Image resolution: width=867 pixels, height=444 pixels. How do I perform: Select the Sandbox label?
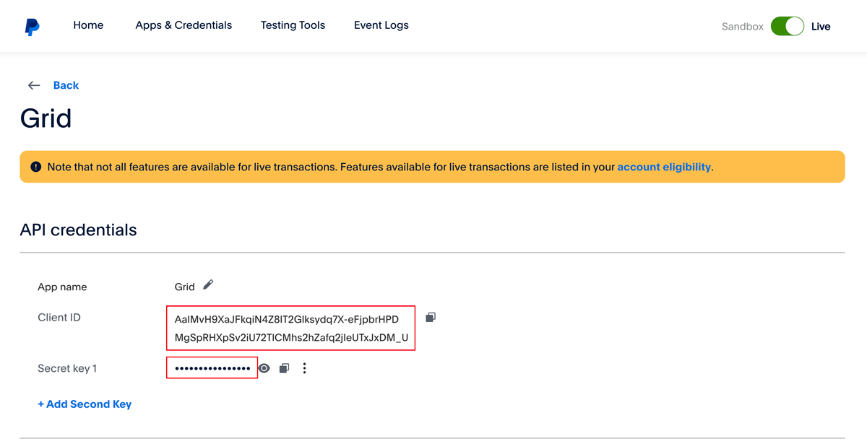point(743,27)
